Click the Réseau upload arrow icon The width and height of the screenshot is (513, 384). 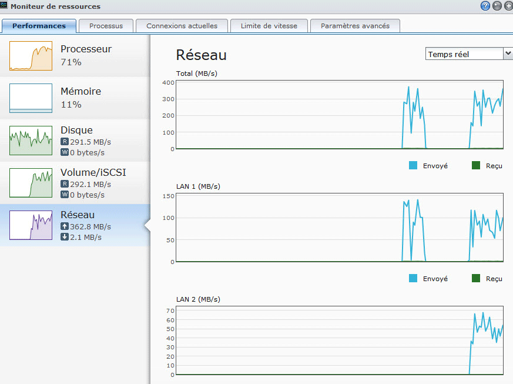click(x=65, y=226)
